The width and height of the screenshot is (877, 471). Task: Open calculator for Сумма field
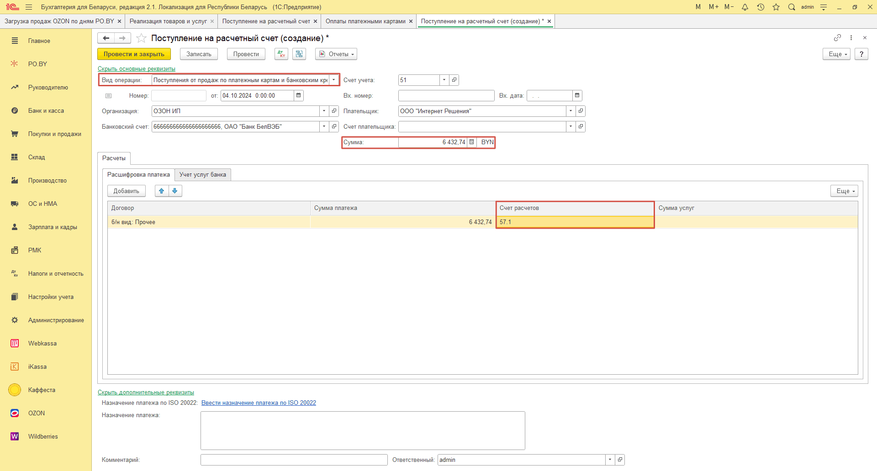pos(471,142)
